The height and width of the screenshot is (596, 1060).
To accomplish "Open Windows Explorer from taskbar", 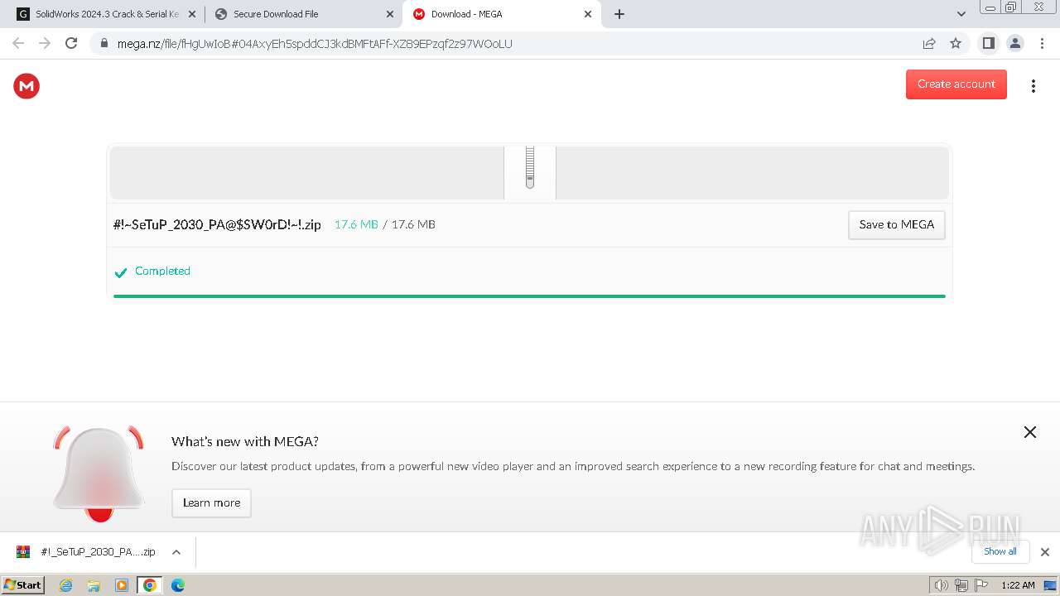I will click(94, 585).
